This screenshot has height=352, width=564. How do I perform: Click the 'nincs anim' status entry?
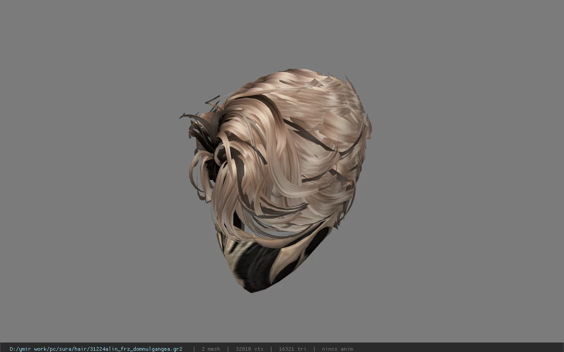click(338, 349)
